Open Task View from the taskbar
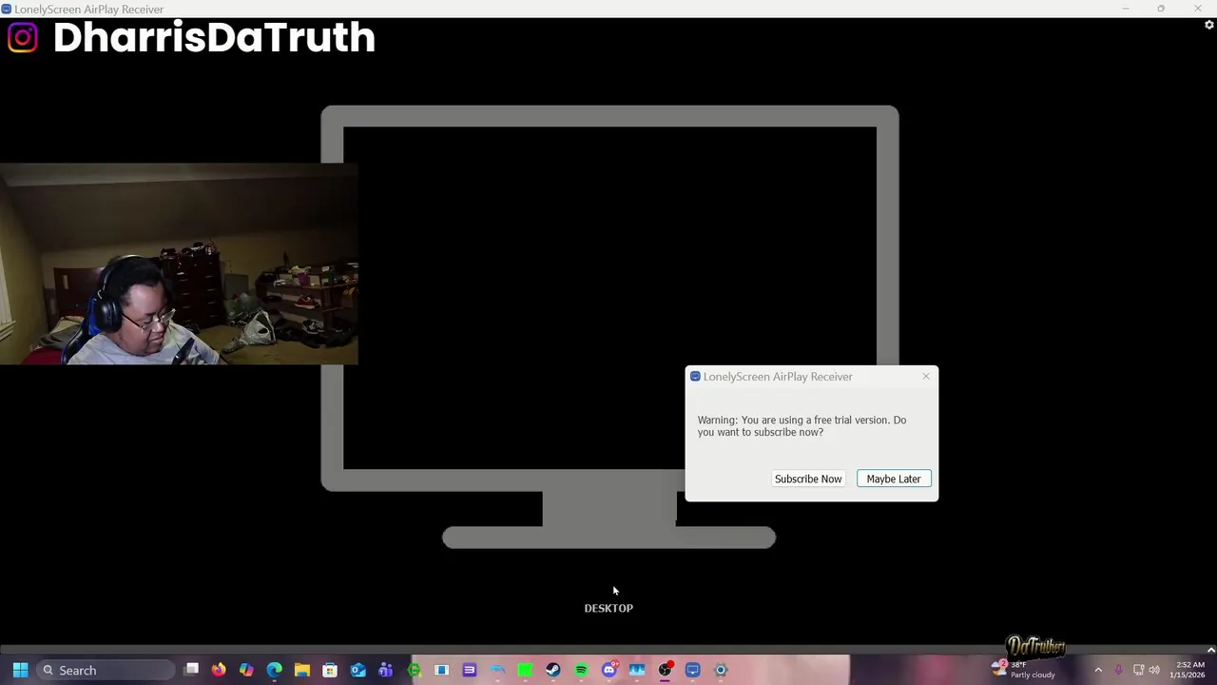The height and width of the screenshot is (685, 1217). [x=191, y=670]
